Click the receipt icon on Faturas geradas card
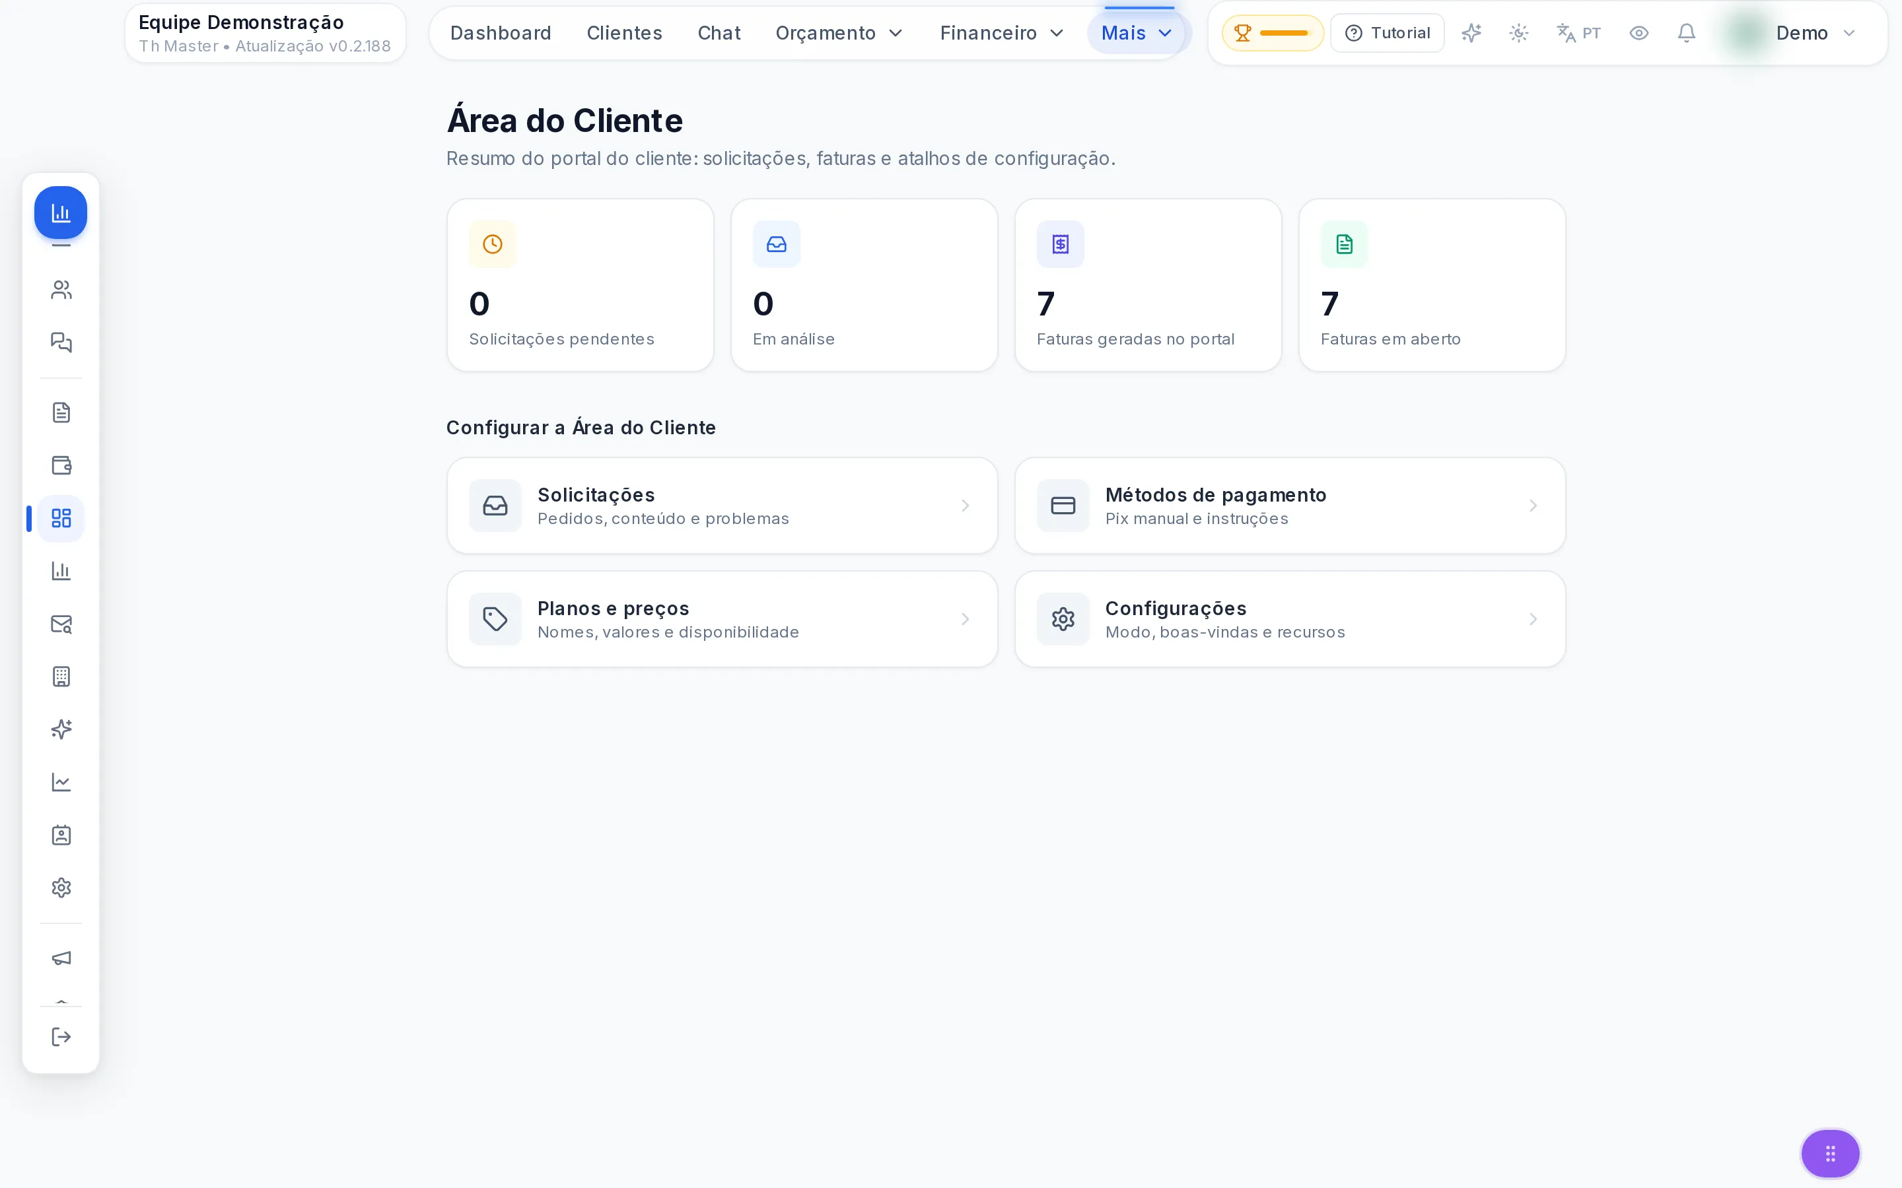This screenshot has height=1188, width=1902. [1060, 244]
